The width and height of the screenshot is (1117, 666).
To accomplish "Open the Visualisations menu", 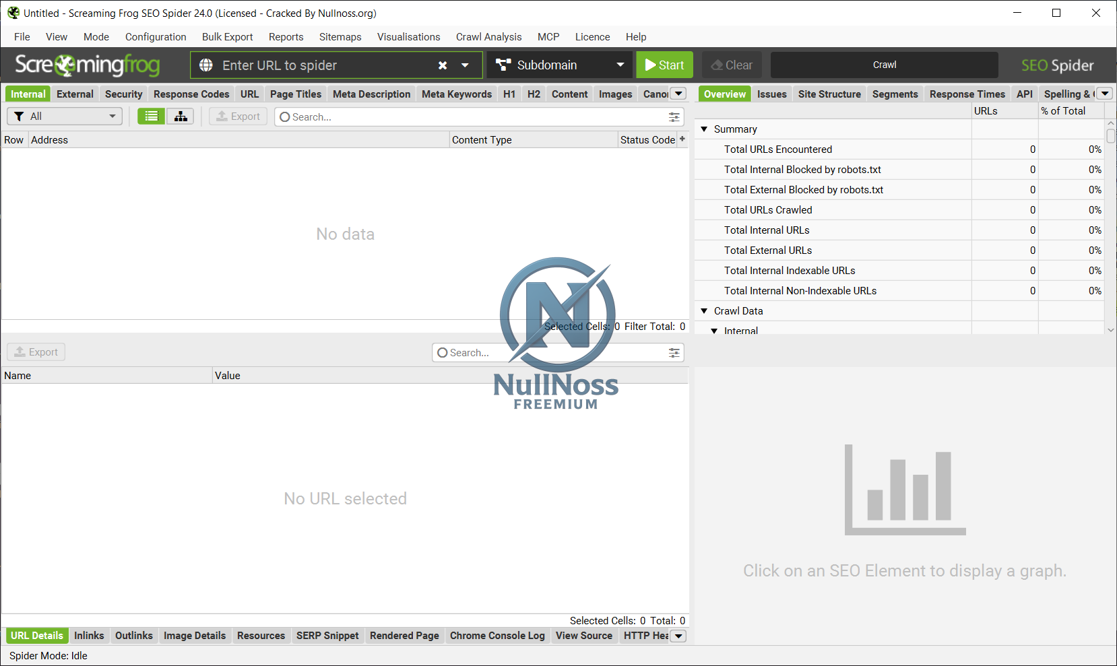I will pos(409,37).
